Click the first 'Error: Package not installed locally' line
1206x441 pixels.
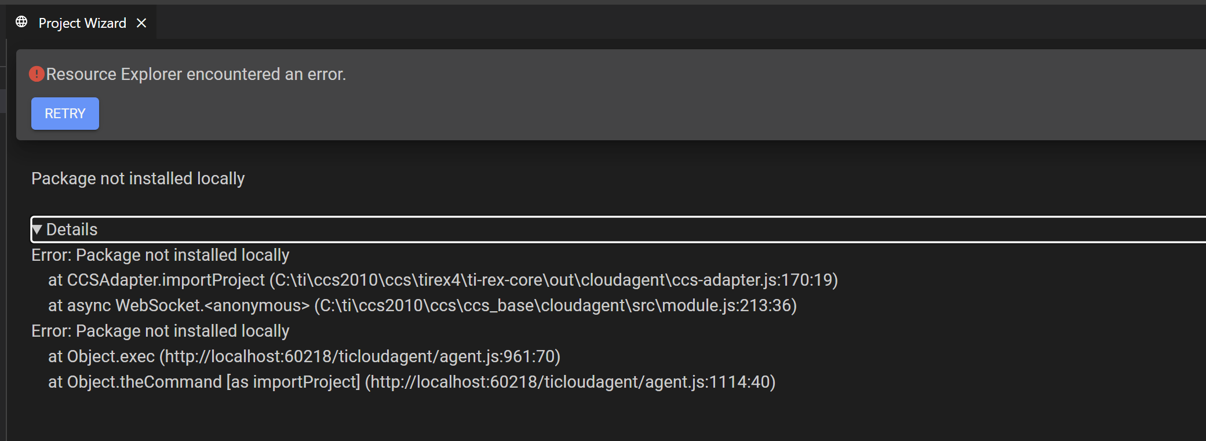[x=160, y=255]
